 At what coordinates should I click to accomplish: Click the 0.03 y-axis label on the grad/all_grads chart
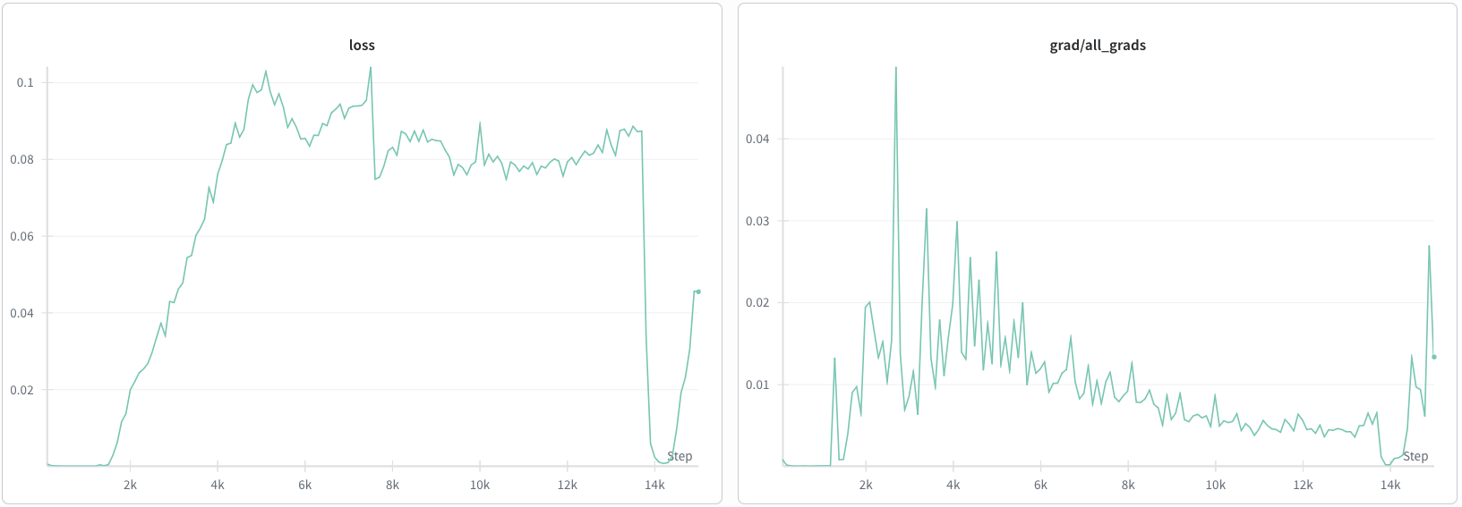pyautogui.click(x=757, y=222)
